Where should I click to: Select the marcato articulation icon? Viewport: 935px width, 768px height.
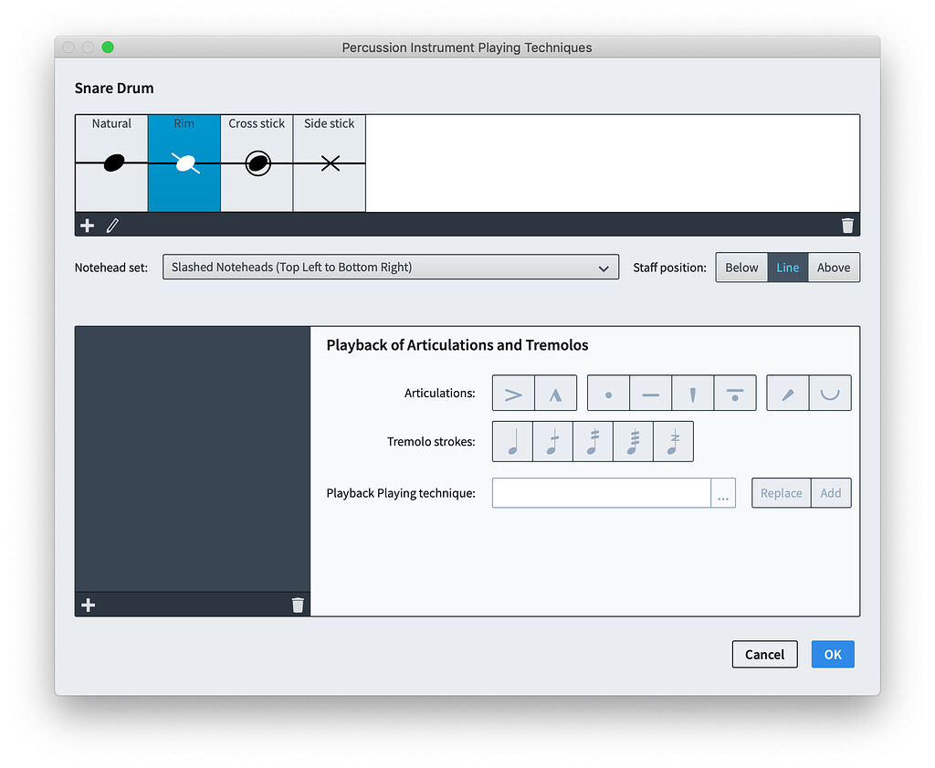pyautogui.click(x=553, y=393)
